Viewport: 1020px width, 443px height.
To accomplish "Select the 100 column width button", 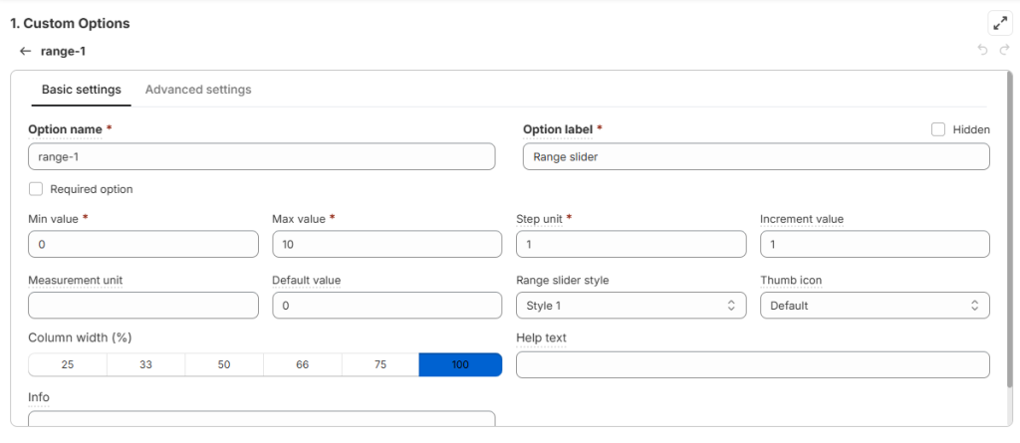I will [x=460, y=365].
